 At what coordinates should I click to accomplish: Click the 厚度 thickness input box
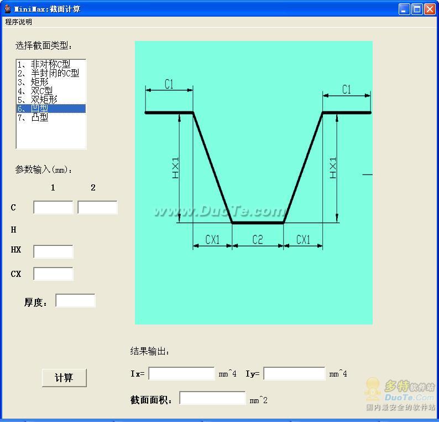click(75, 301)
